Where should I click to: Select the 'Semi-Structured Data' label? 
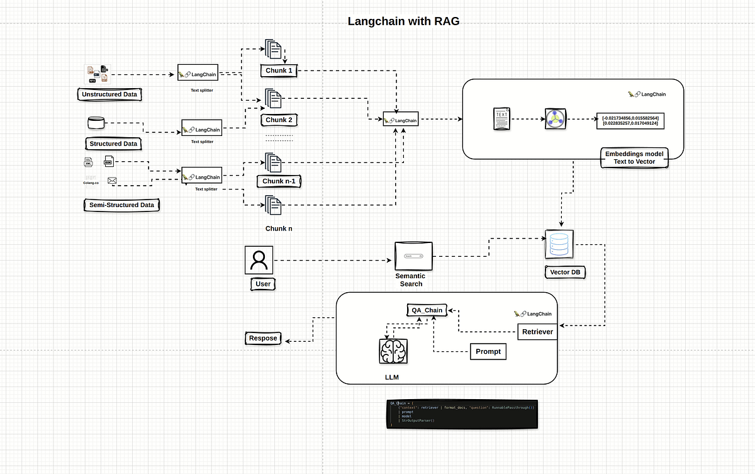(x=122, y=205)
